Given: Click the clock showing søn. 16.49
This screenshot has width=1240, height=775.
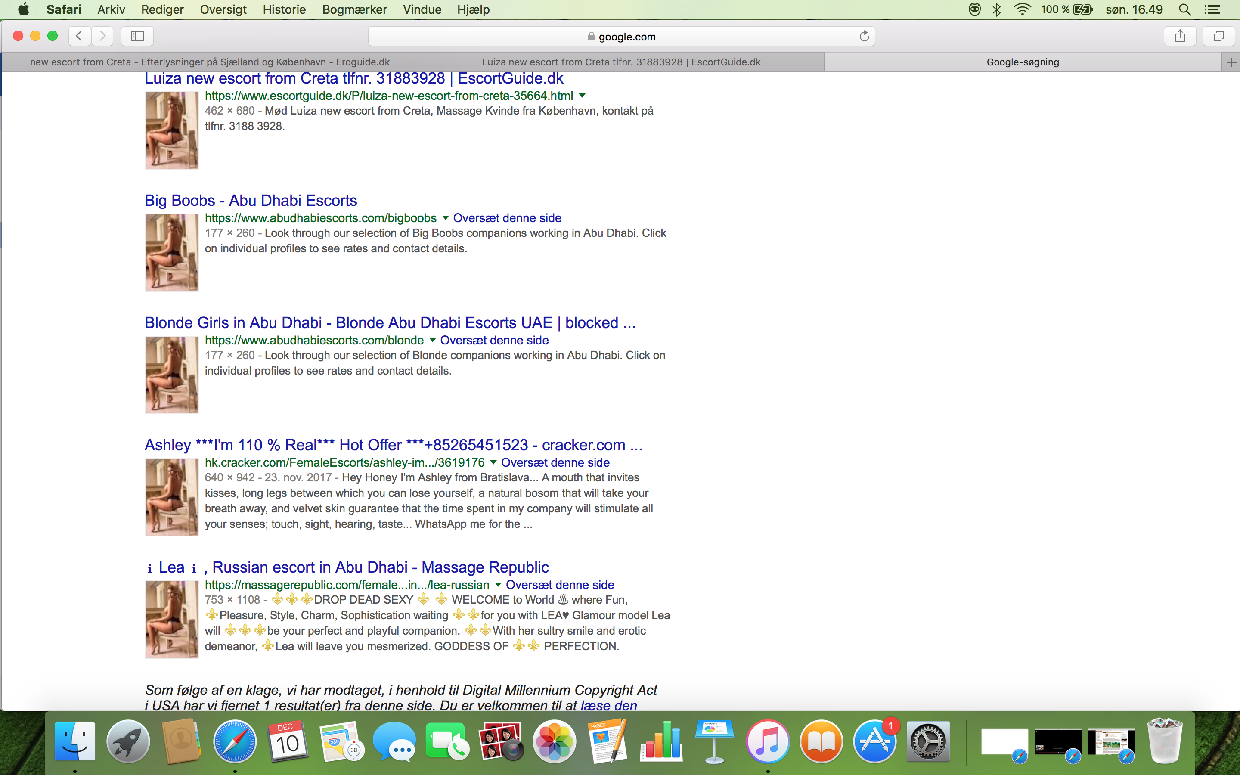Looking at the screenshot, I should 1134,9.
